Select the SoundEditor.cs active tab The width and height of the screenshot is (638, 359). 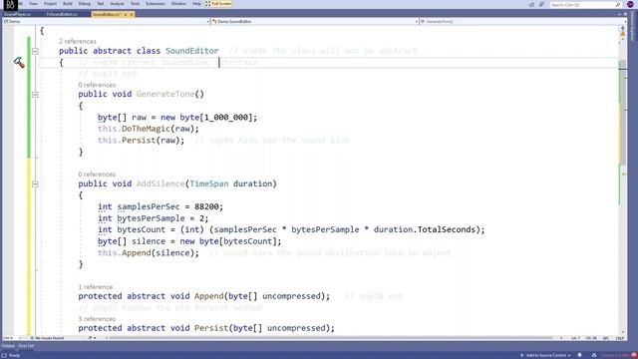coord(107,14)
